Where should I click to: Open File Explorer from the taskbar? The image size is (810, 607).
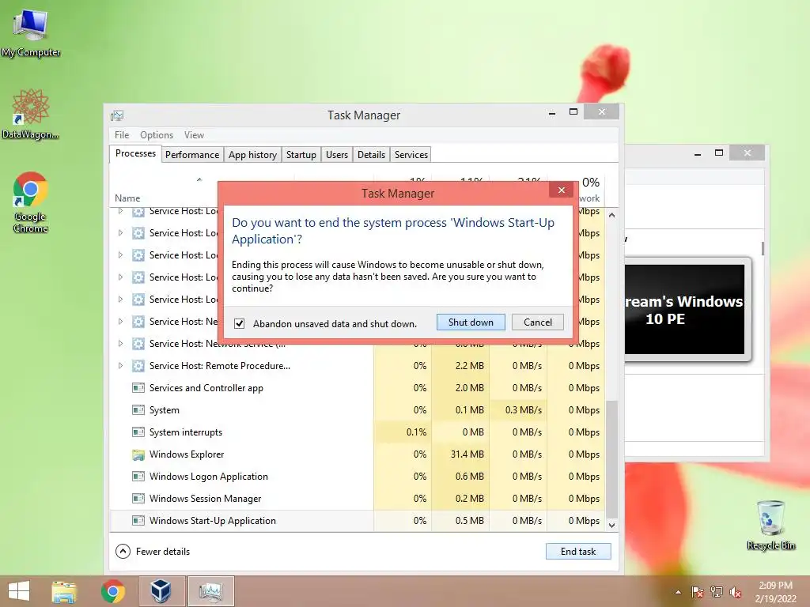coord(64,591)
